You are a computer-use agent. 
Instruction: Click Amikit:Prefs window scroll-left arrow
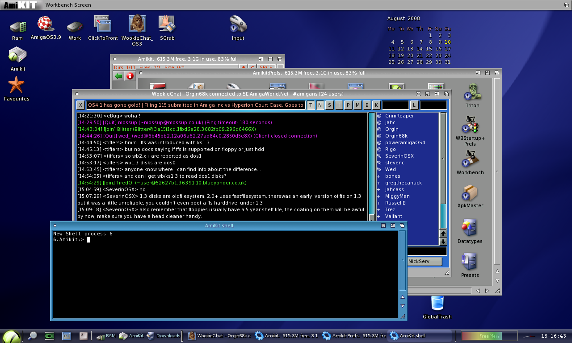(x=478, y=291)
